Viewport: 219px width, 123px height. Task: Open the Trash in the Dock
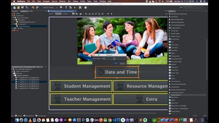202,120
